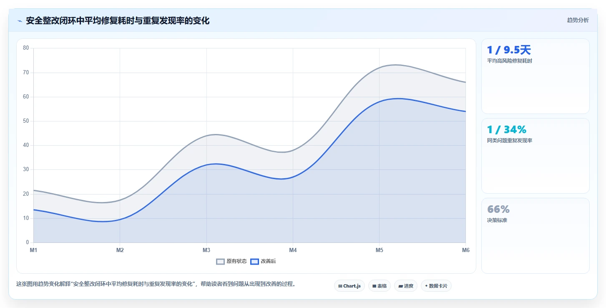
Task: Click the 平均高风险修复耗时 label
Action: 509,61
